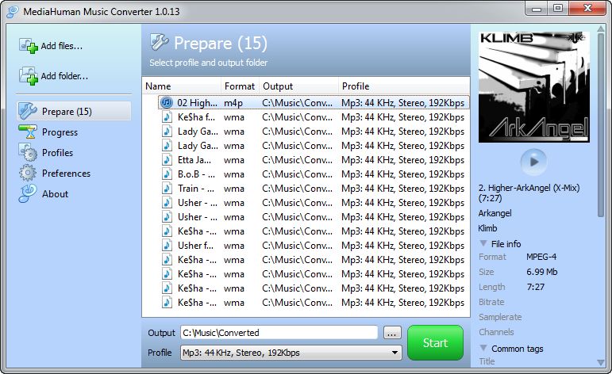Screen dimensions: 612x374
Task: Click the profile cell of the Train row
Action: (x=402, y=189)
